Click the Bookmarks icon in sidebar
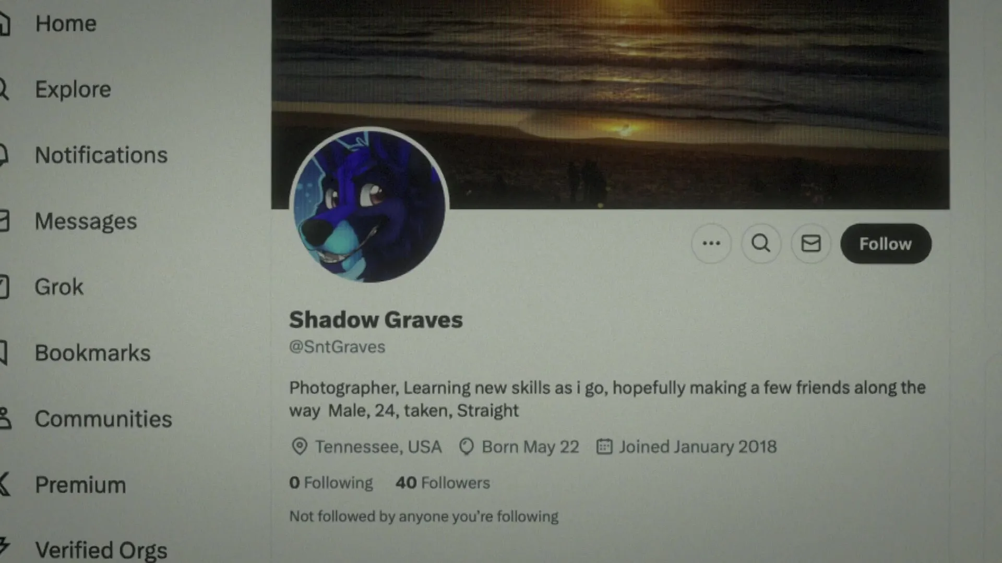 click(x=3, y=353)
